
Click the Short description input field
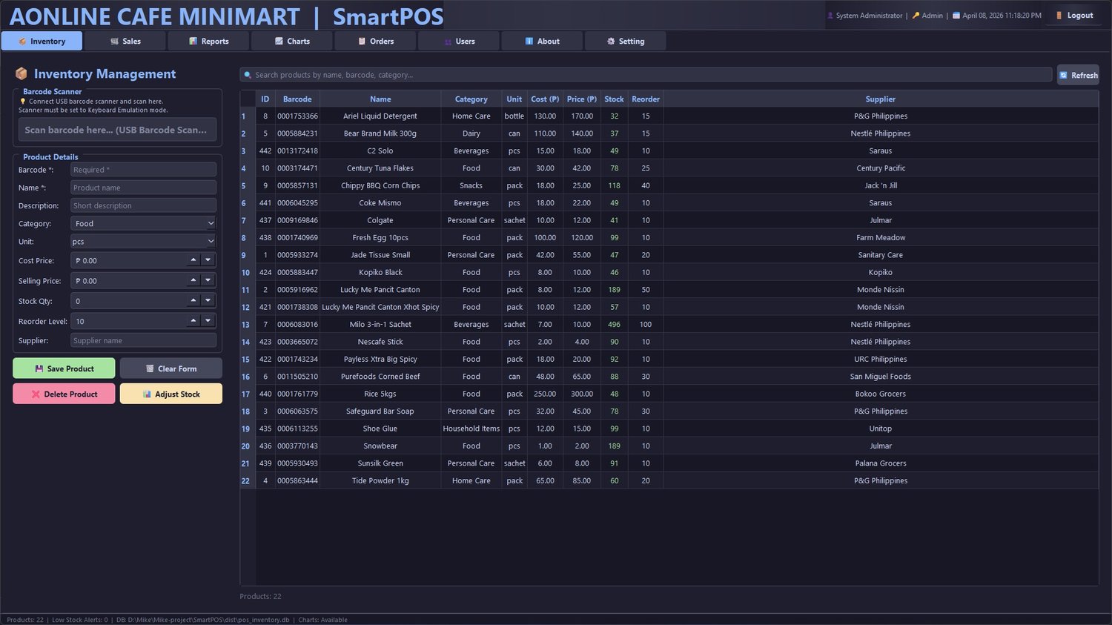(x=144, y=205)
